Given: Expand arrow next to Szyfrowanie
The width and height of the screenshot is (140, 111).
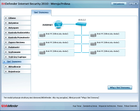Looking at the screenshot, I should tap(6, 52).
